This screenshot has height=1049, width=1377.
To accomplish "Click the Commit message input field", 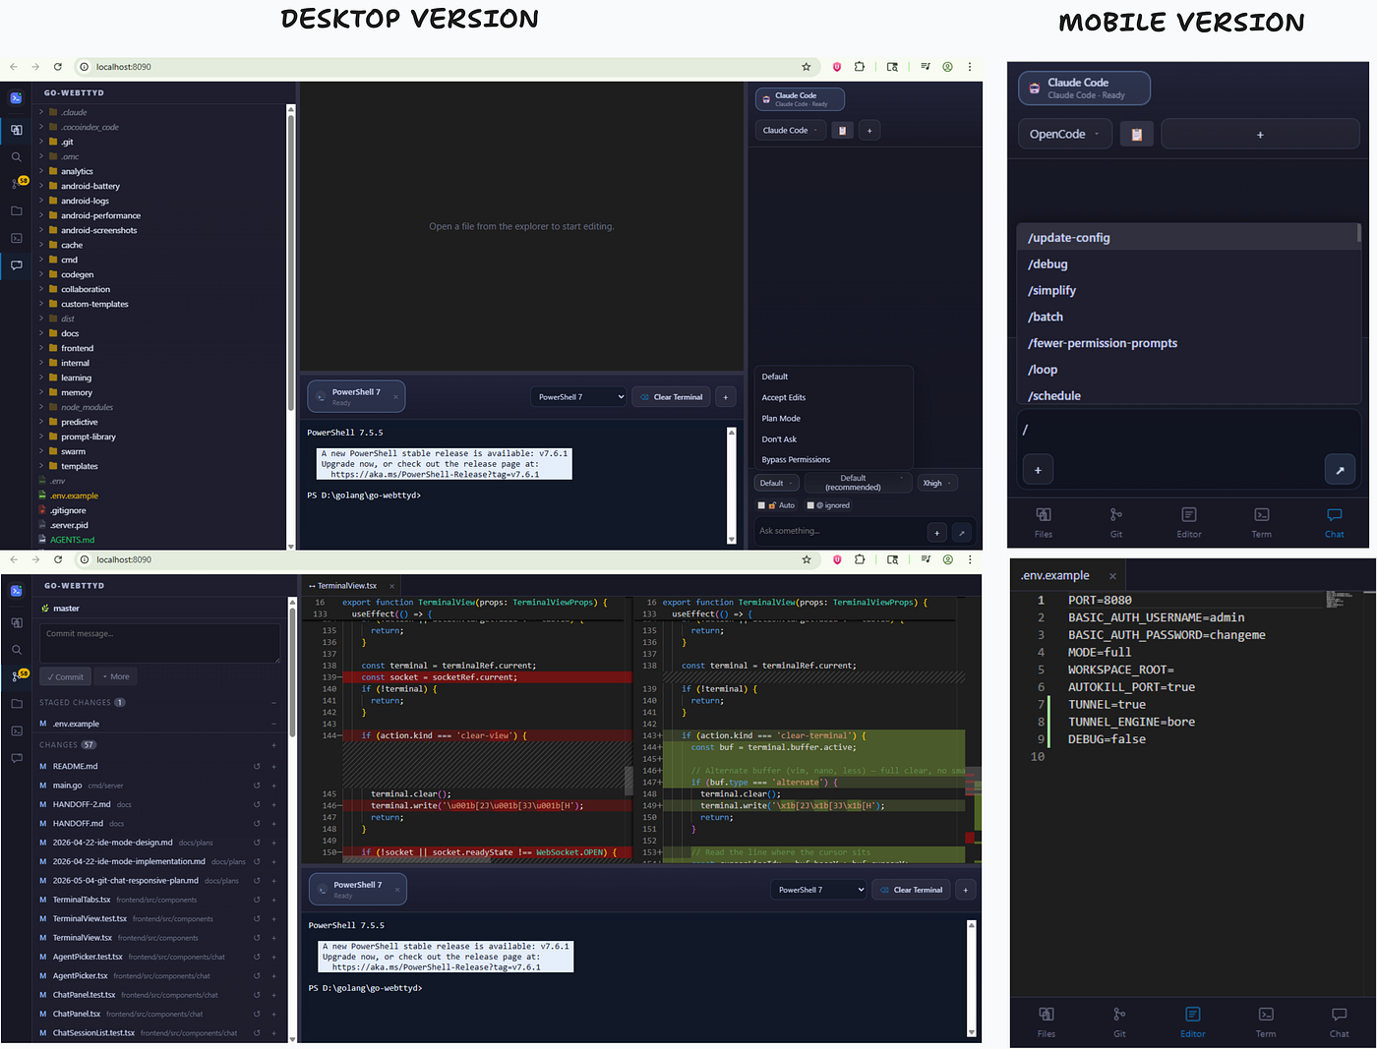I will coord(160,643).
